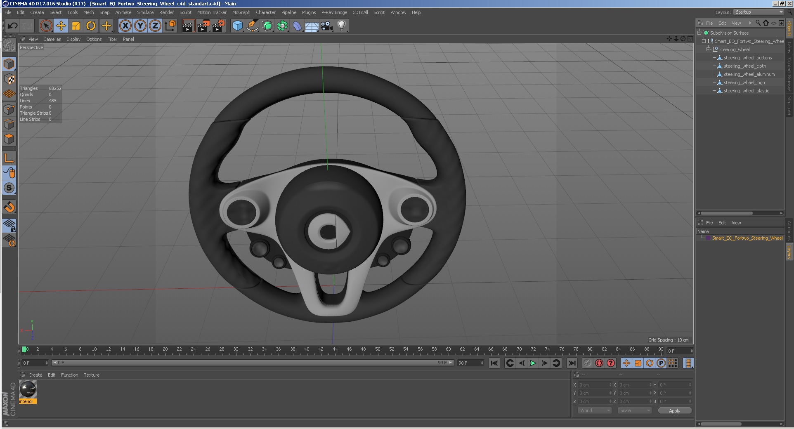
Task: Select the Move tool
Action: (x=61, y=26)
